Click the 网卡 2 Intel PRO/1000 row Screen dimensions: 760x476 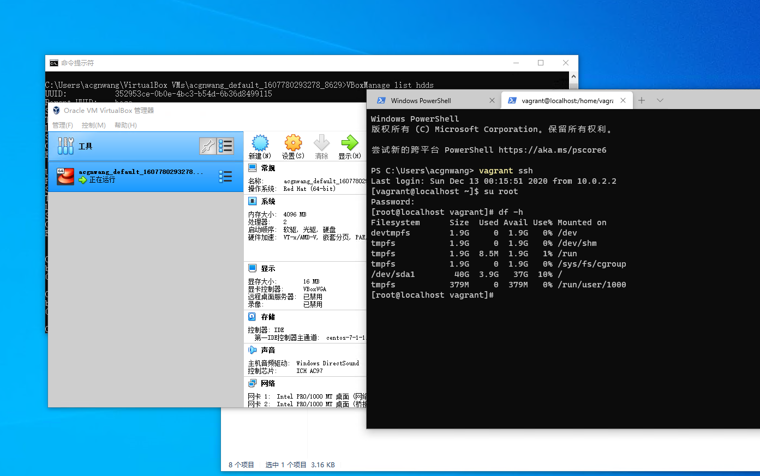(307, 404)
